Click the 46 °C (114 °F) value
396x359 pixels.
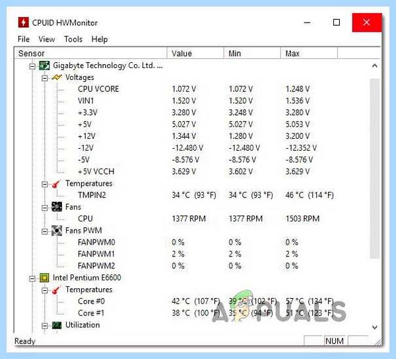click(310, 195)
